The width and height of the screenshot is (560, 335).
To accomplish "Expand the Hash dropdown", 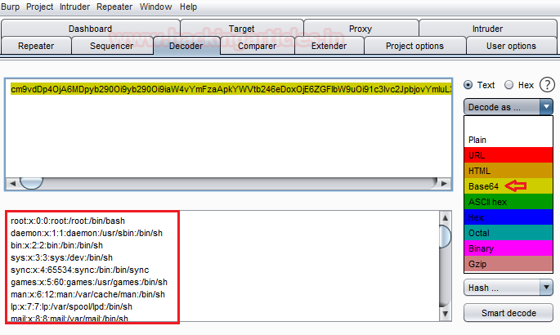I will (x=508, y=288).
